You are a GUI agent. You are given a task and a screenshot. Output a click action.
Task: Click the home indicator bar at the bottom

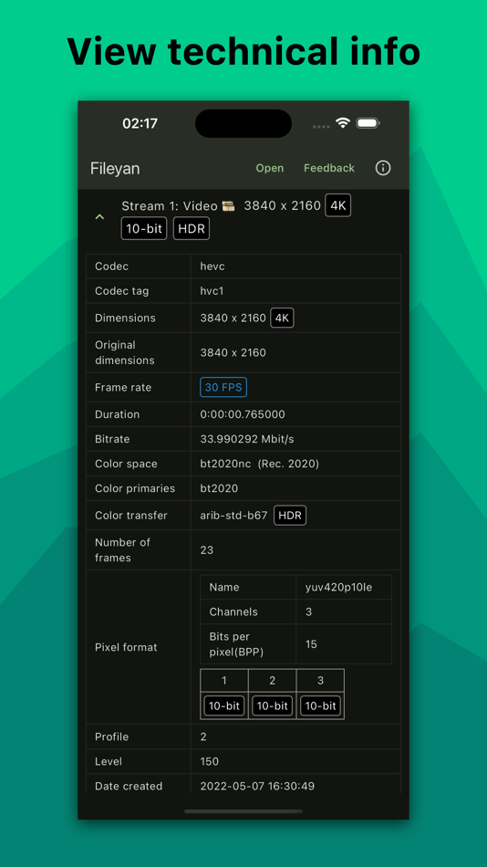pos(243,811)
